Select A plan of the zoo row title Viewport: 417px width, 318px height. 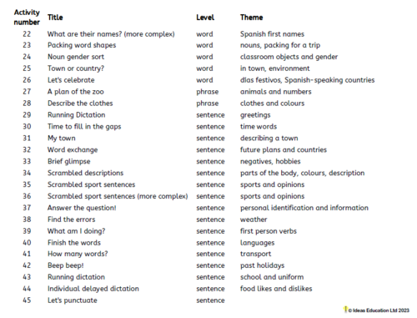[x=76, y=92]
